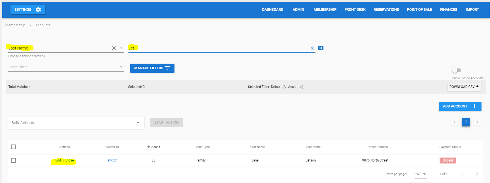
Task: Open the Dashboard menu
Action: pyautogui.click(x=272, y=10)
